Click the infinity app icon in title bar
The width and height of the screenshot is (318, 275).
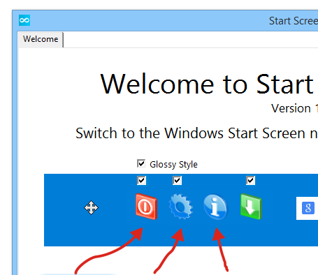[24, 20]
